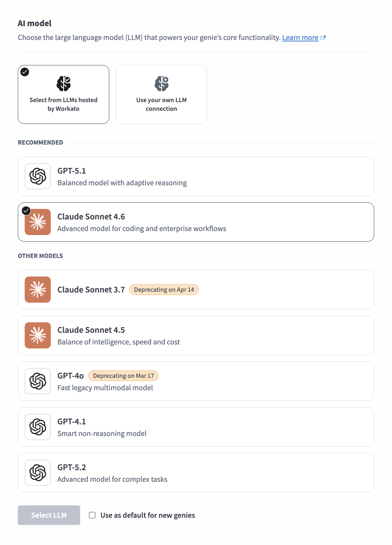
Task: Enable Use as default for new genies
Action: click(93, 515)
